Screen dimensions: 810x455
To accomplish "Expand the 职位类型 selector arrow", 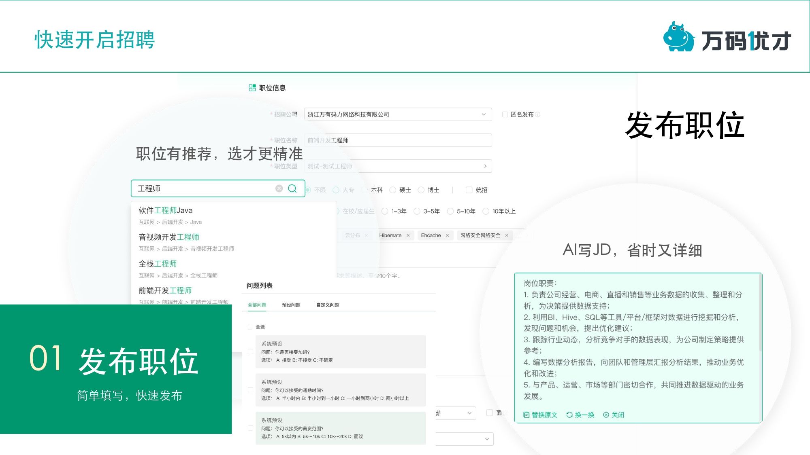I will click(x=485, y=166).
